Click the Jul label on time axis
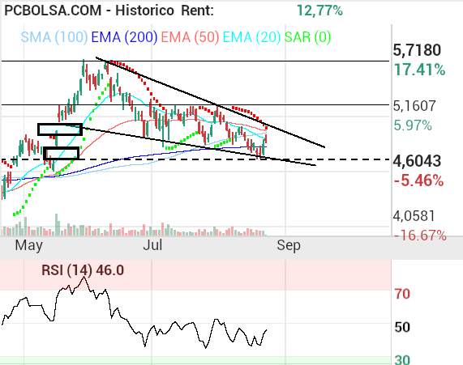463x365 pixels. [x=152, y=245]
